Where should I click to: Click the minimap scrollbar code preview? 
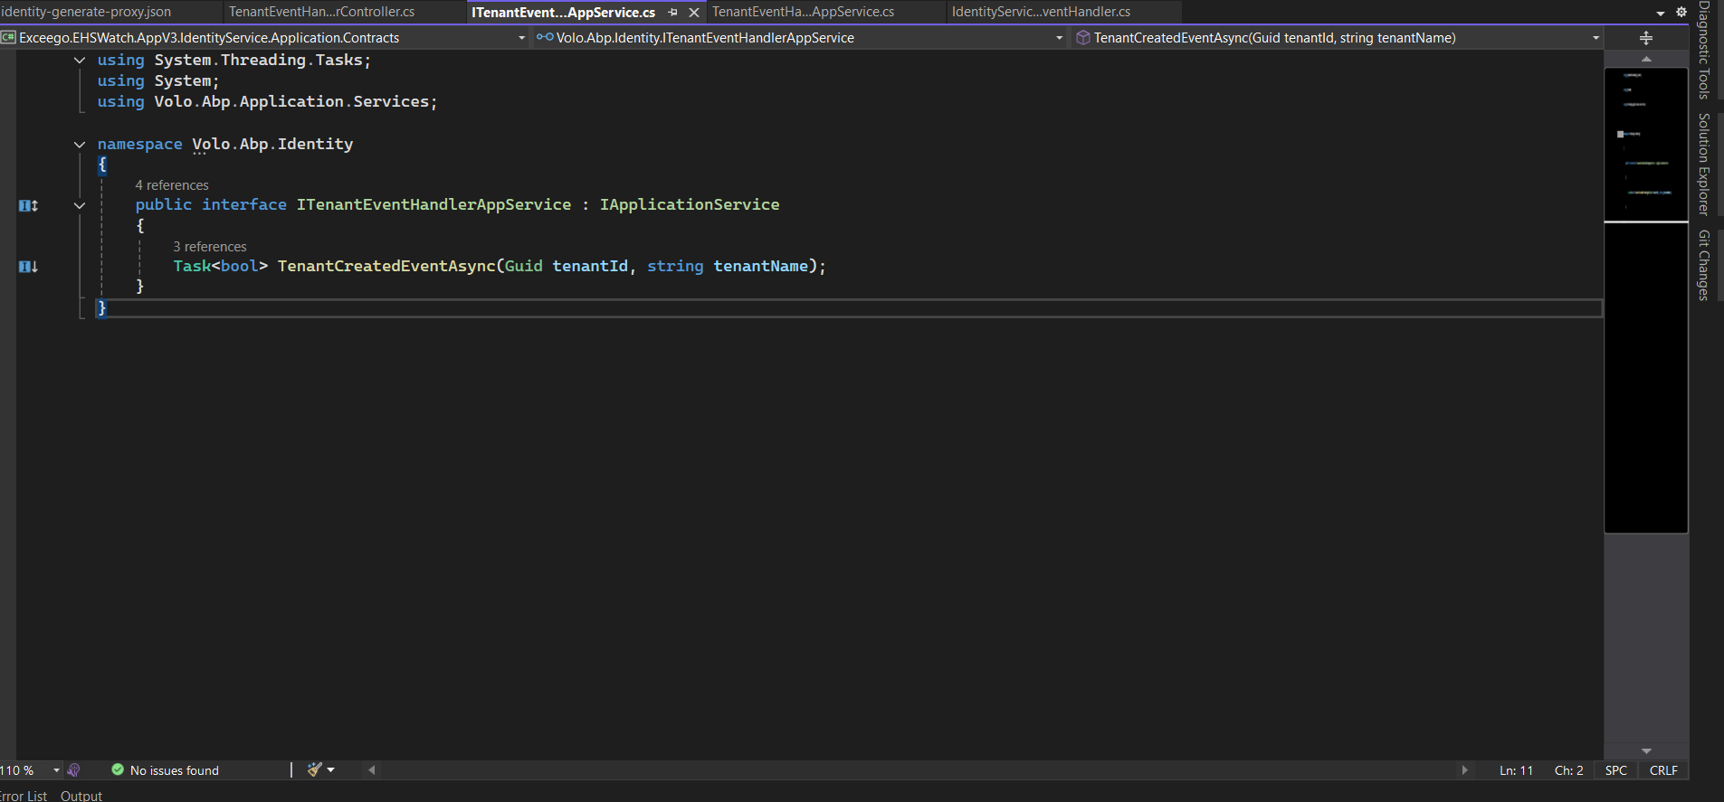[x=1645, y=145]
